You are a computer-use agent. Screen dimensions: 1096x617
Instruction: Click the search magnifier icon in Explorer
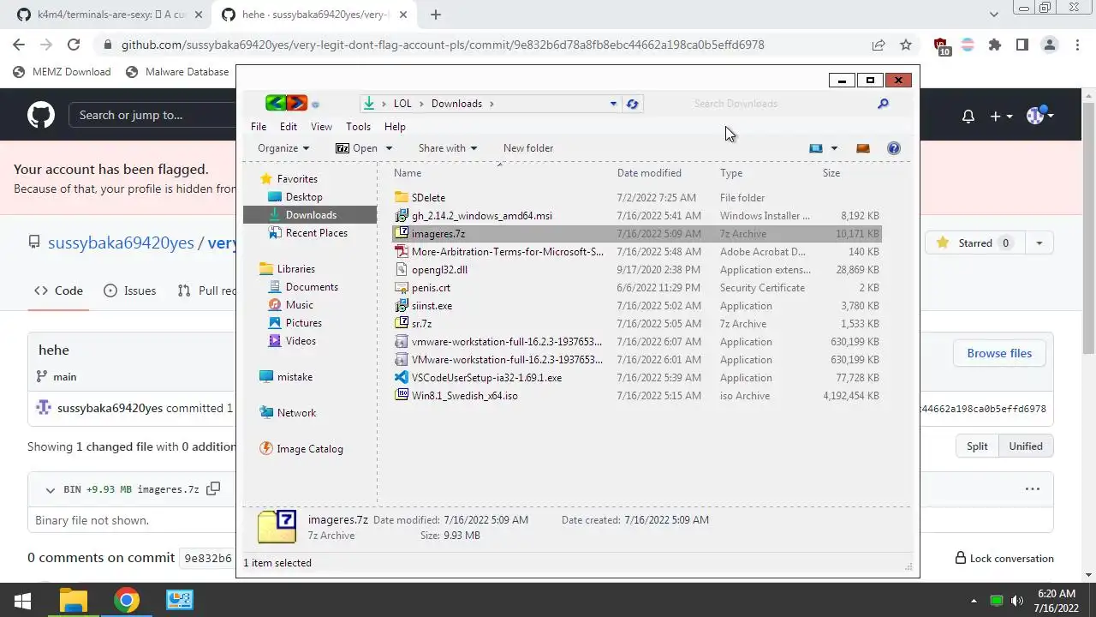tap(883, 104)
